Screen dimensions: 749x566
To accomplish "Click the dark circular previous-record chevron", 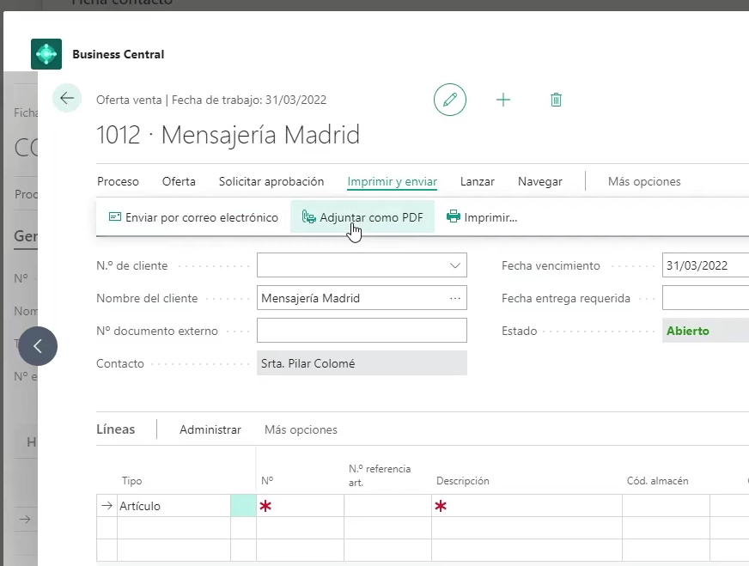I will (x=38, y=346).
